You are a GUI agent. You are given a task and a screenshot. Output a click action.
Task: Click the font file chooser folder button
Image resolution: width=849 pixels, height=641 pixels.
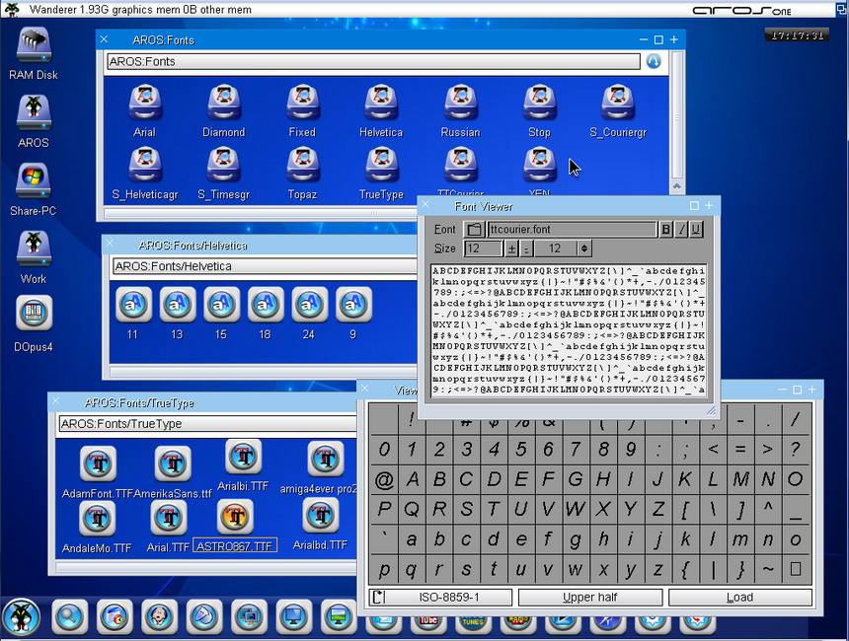tap(474, 230)
